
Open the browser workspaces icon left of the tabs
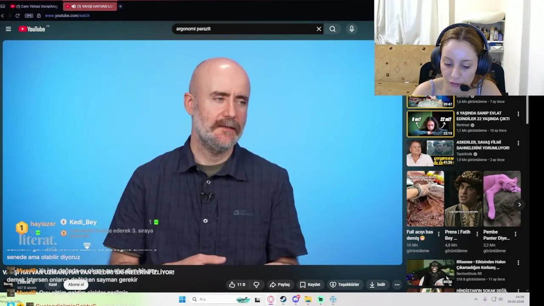pos(3,6)
